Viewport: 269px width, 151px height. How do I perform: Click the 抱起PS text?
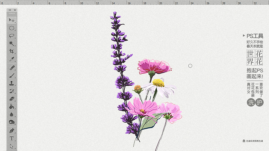[255, 70]
